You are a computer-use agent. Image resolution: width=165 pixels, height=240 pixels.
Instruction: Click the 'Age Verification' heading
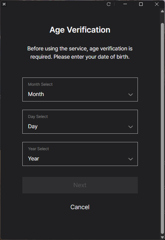pyautogui.click(x=80, y=30)
